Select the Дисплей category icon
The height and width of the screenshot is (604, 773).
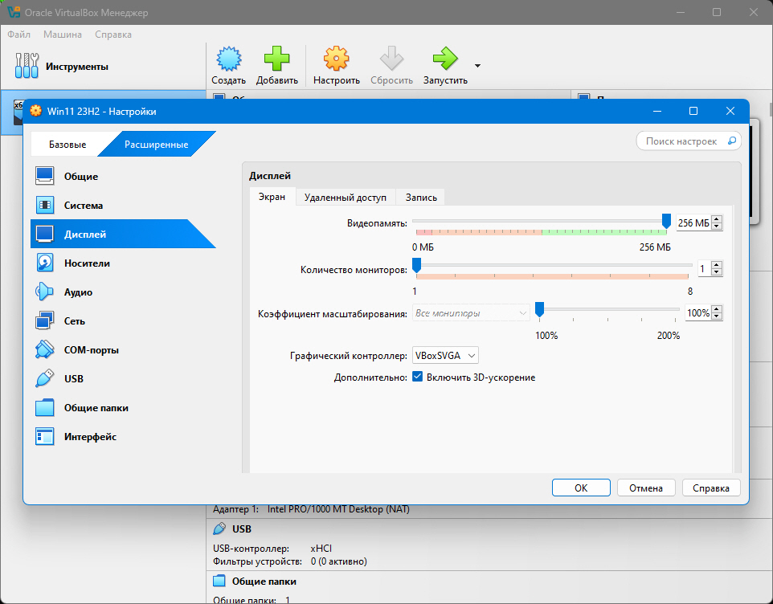tap(44, 234)
